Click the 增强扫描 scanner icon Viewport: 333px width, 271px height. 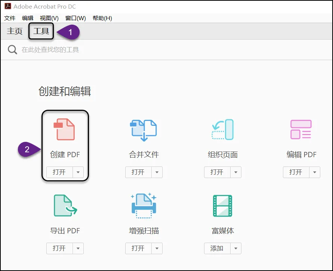point(144,205)
